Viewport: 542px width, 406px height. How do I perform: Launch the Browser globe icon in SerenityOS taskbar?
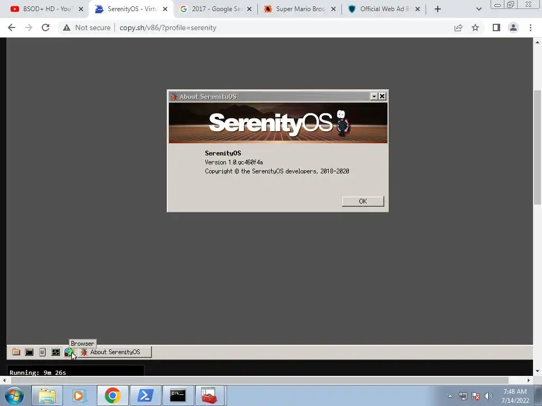click(x=68, y=352)
